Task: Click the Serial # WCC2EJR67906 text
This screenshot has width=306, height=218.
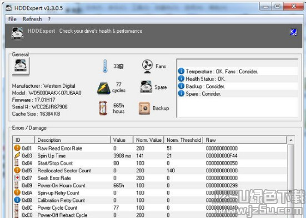Action: [39, 107]
